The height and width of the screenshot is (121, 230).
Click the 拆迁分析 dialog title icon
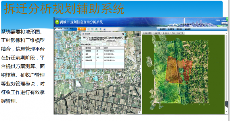pos(83,34)
